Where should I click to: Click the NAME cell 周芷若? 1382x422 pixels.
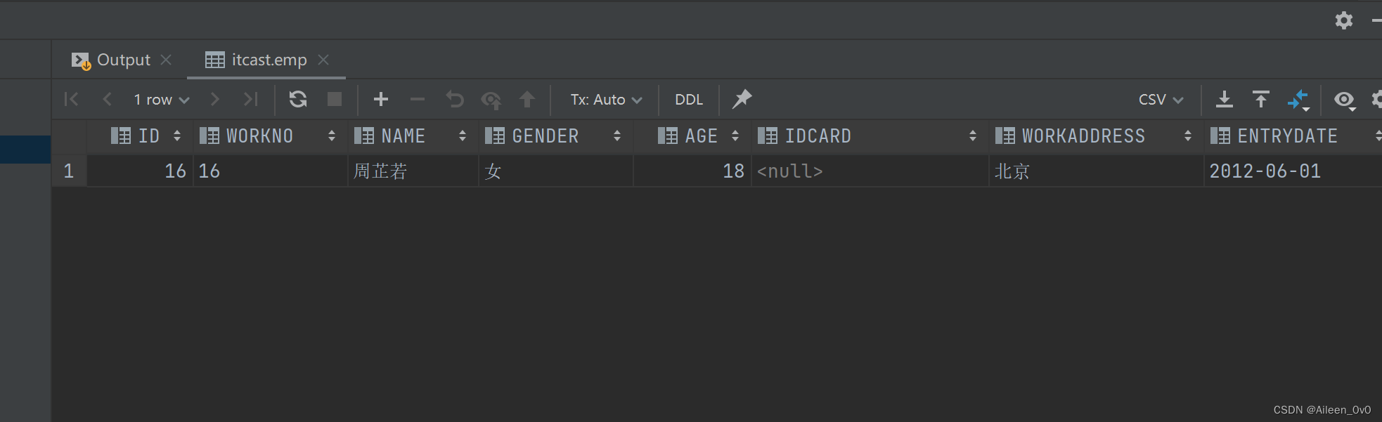tap(380, 171)
